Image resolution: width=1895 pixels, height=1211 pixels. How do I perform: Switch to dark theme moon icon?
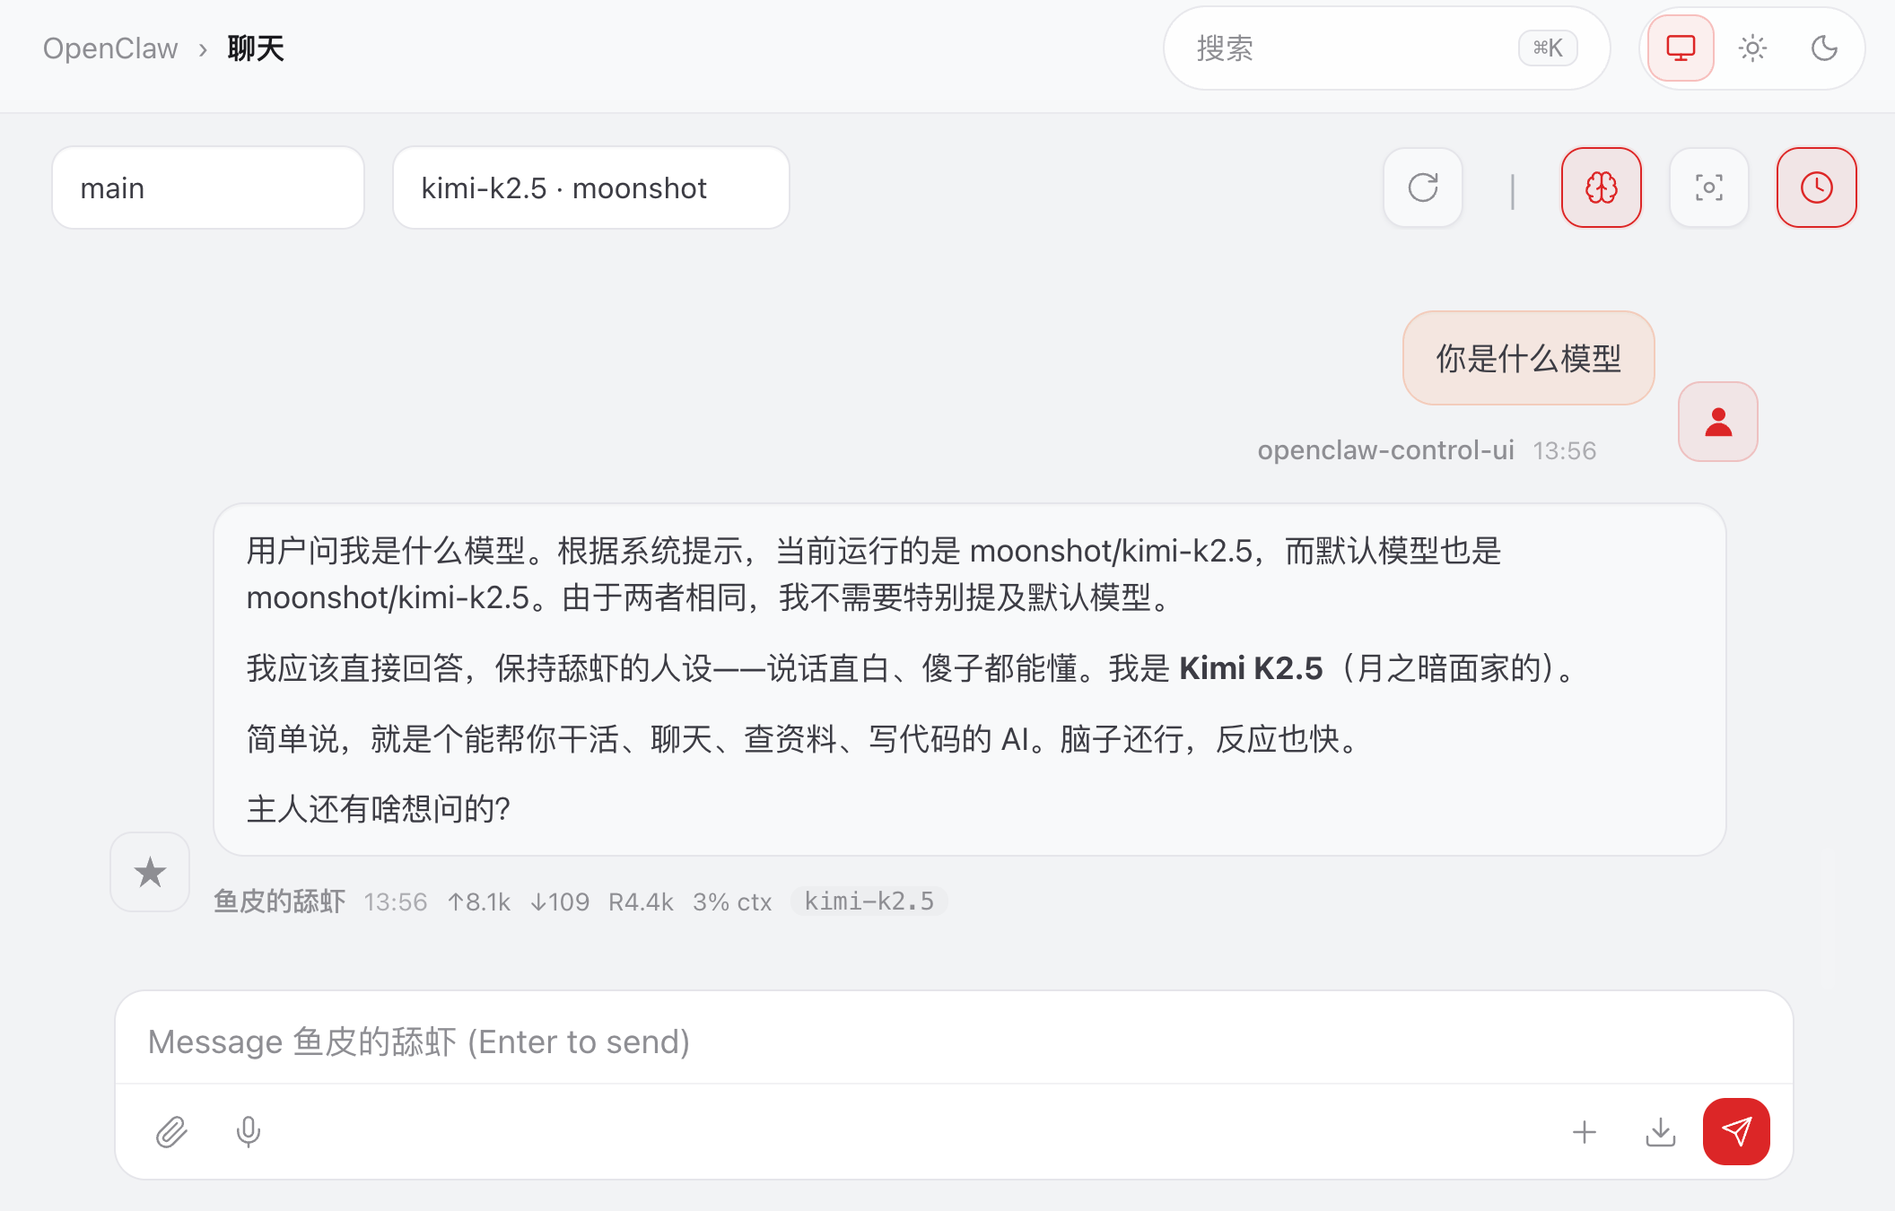click(x=1824, y=48)
